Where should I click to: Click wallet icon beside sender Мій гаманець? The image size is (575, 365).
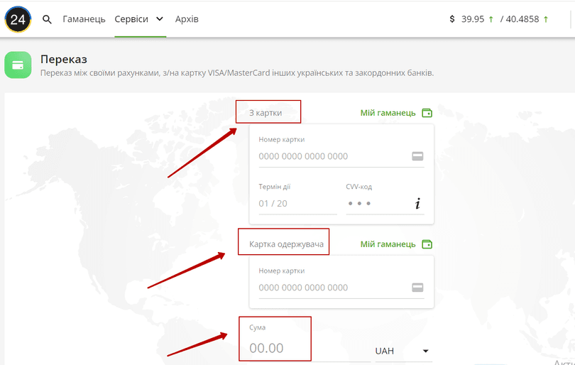pyautogui.click(x=427, y=113)
